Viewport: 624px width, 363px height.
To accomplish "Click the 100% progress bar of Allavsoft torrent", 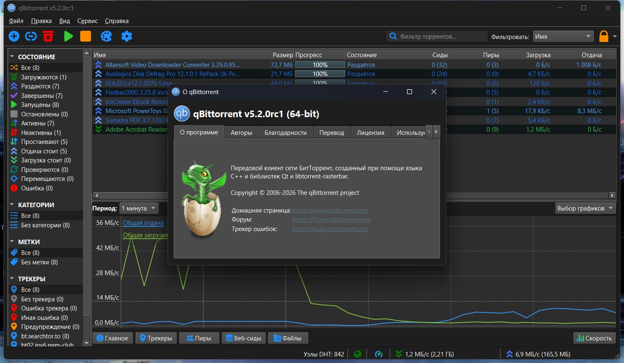I will (320, 65).
